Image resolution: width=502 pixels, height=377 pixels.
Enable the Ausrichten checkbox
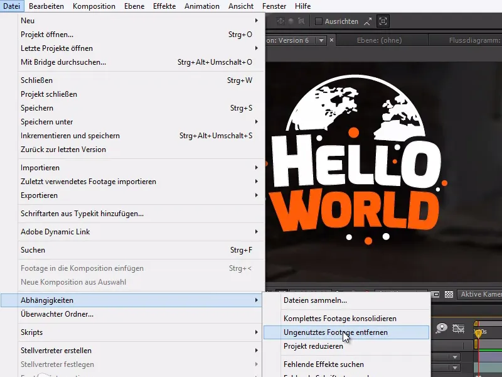319,21
